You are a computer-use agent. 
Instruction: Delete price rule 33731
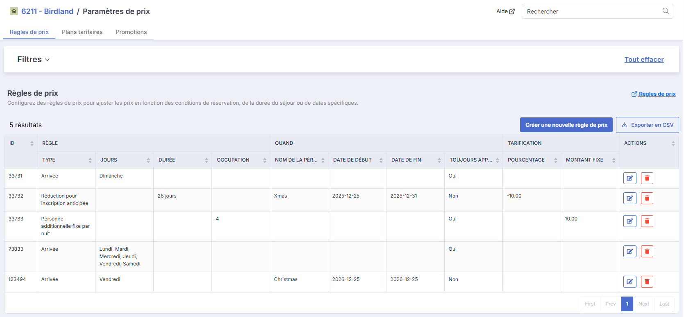(647, 178)
